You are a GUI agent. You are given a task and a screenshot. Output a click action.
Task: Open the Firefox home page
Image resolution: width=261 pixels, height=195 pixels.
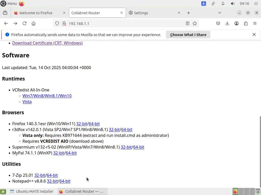pyautogui.click(x=33, y=23)
